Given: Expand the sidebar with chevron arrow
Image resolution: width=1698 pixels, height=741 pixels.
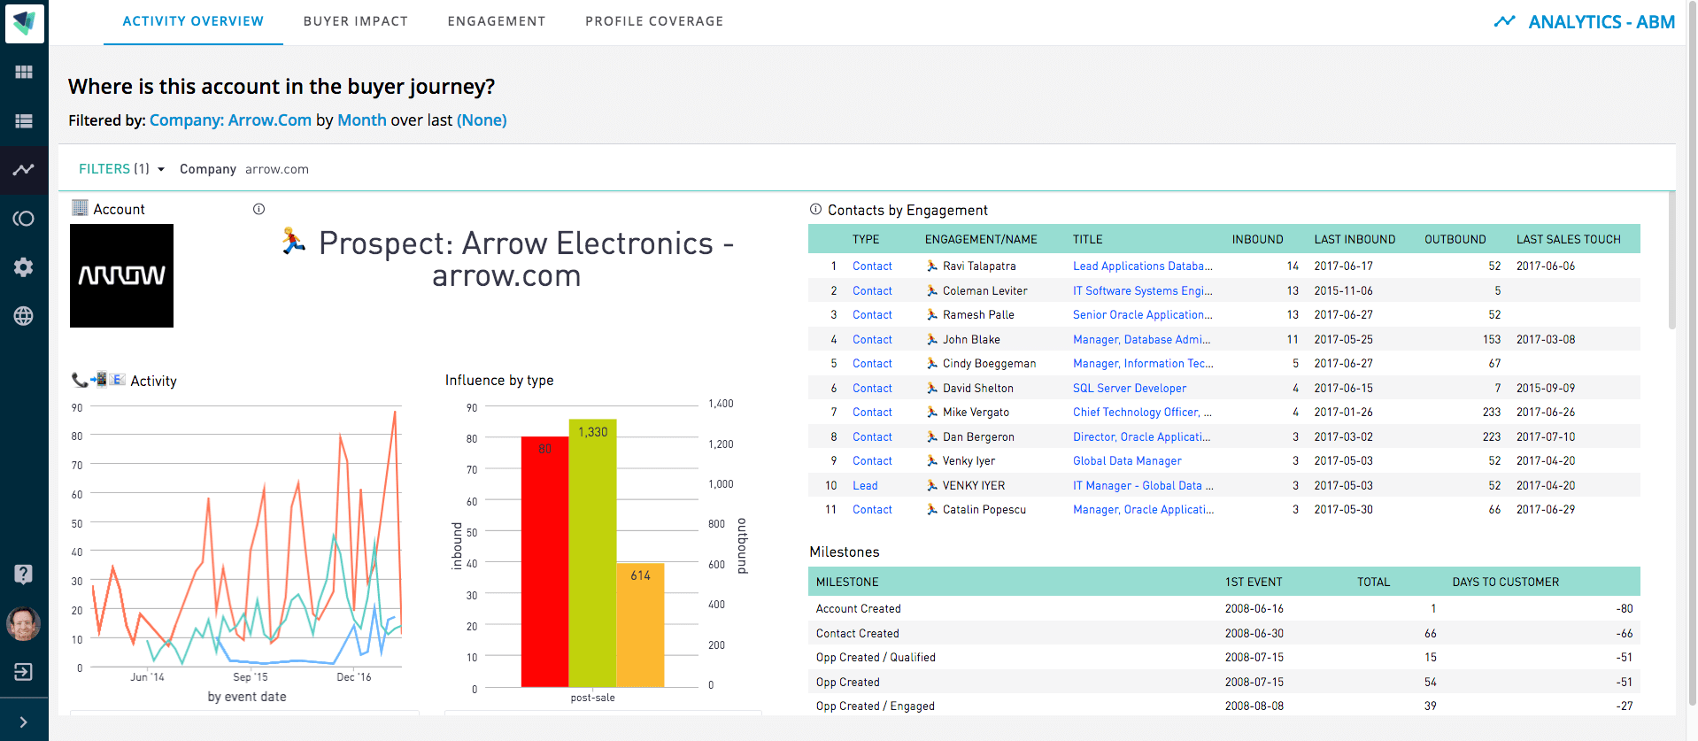Looking at the screenshot, I should (x=24, y=722).
